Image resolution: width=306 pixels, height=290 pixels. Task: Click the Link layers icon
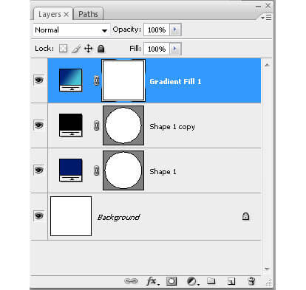[131, 281]
